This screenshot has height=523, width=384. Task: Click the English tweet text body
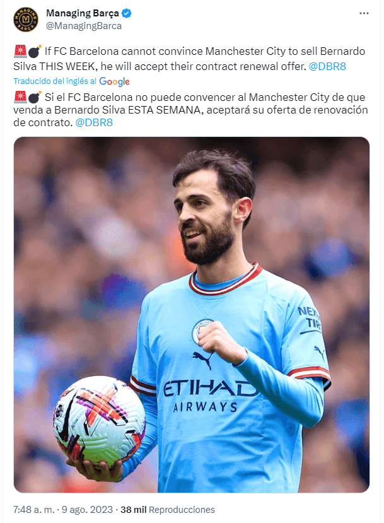[x=189, y=59]
